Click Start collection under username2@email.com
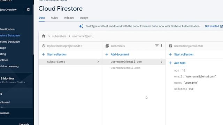Screen dimensions: 223x125 (184, 55)
